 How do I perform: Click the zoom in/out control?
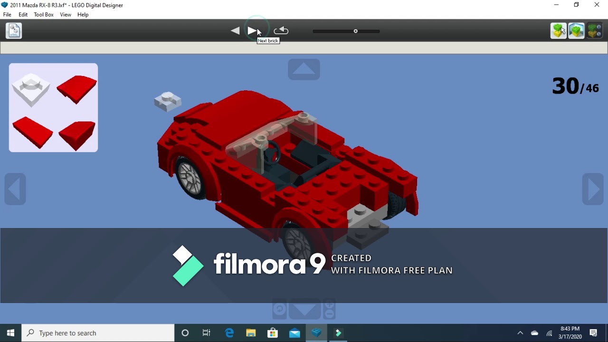tap(329, 309)
